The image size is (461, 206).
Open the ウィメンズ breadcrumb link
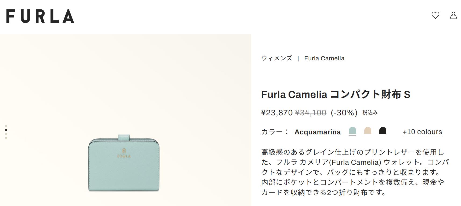[x=276, y=58]
